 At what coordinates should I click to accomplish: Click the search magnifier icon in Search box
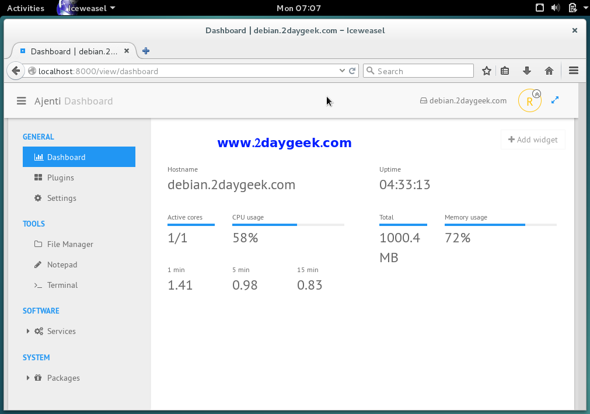coord(370,71)
